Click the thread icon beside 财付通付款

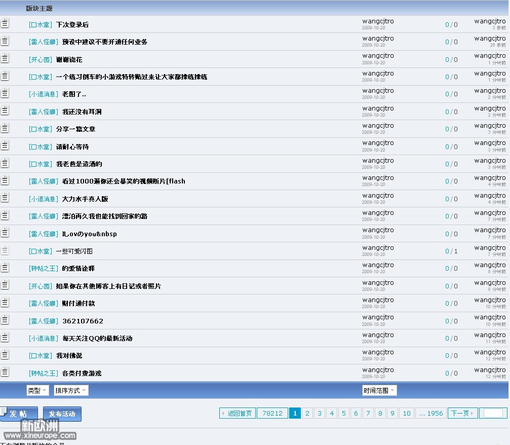(x=5, y=302)
